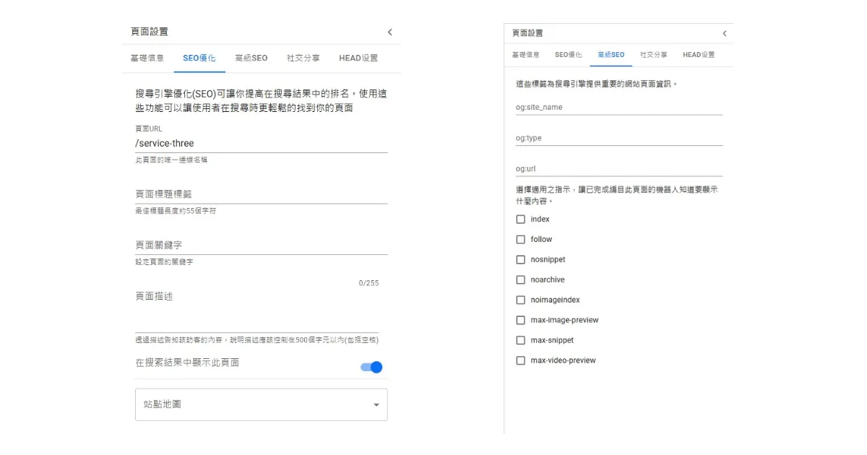Screen dimensions: 867x455
Task: Click the og:site_name input field
Action: coord(619,107)
